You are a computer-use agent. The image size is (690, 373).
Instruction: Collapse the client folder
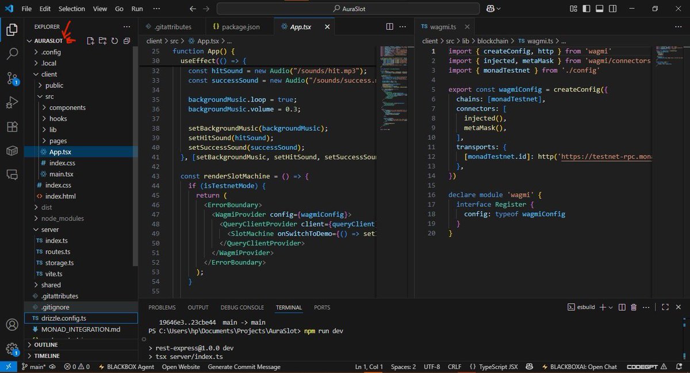(x=49, y=74)
